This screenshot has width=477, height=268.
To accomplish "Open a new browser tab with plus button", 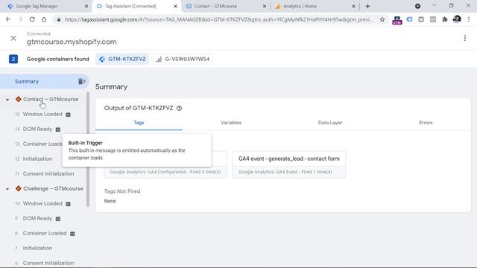I will click(367, 6).
